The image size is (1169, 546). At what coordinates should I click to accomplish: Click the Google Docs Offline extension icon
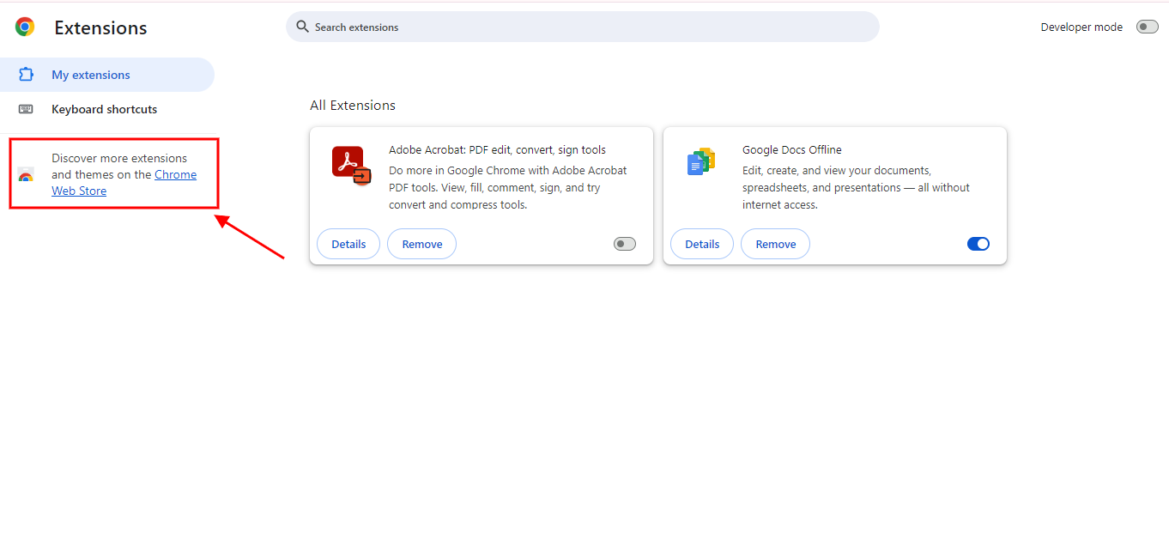[701, 161]
